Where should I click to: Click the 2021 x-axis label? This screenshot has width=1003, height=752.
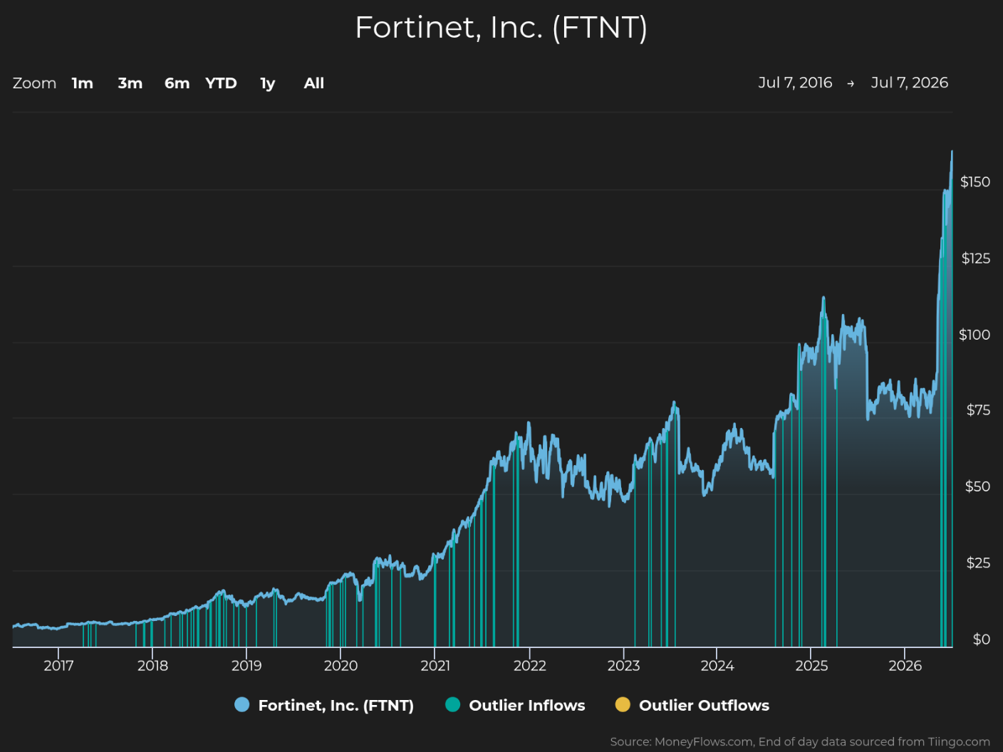[x=435, y=666]
